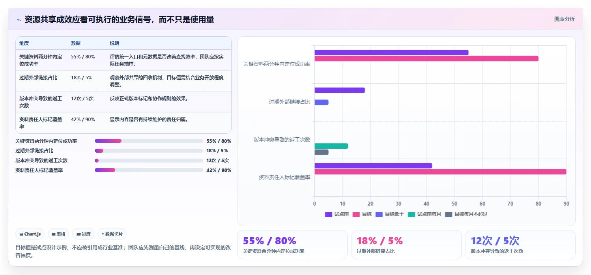
Task: Toggle the pink 目标 legend item
Action: click(362, 214)
